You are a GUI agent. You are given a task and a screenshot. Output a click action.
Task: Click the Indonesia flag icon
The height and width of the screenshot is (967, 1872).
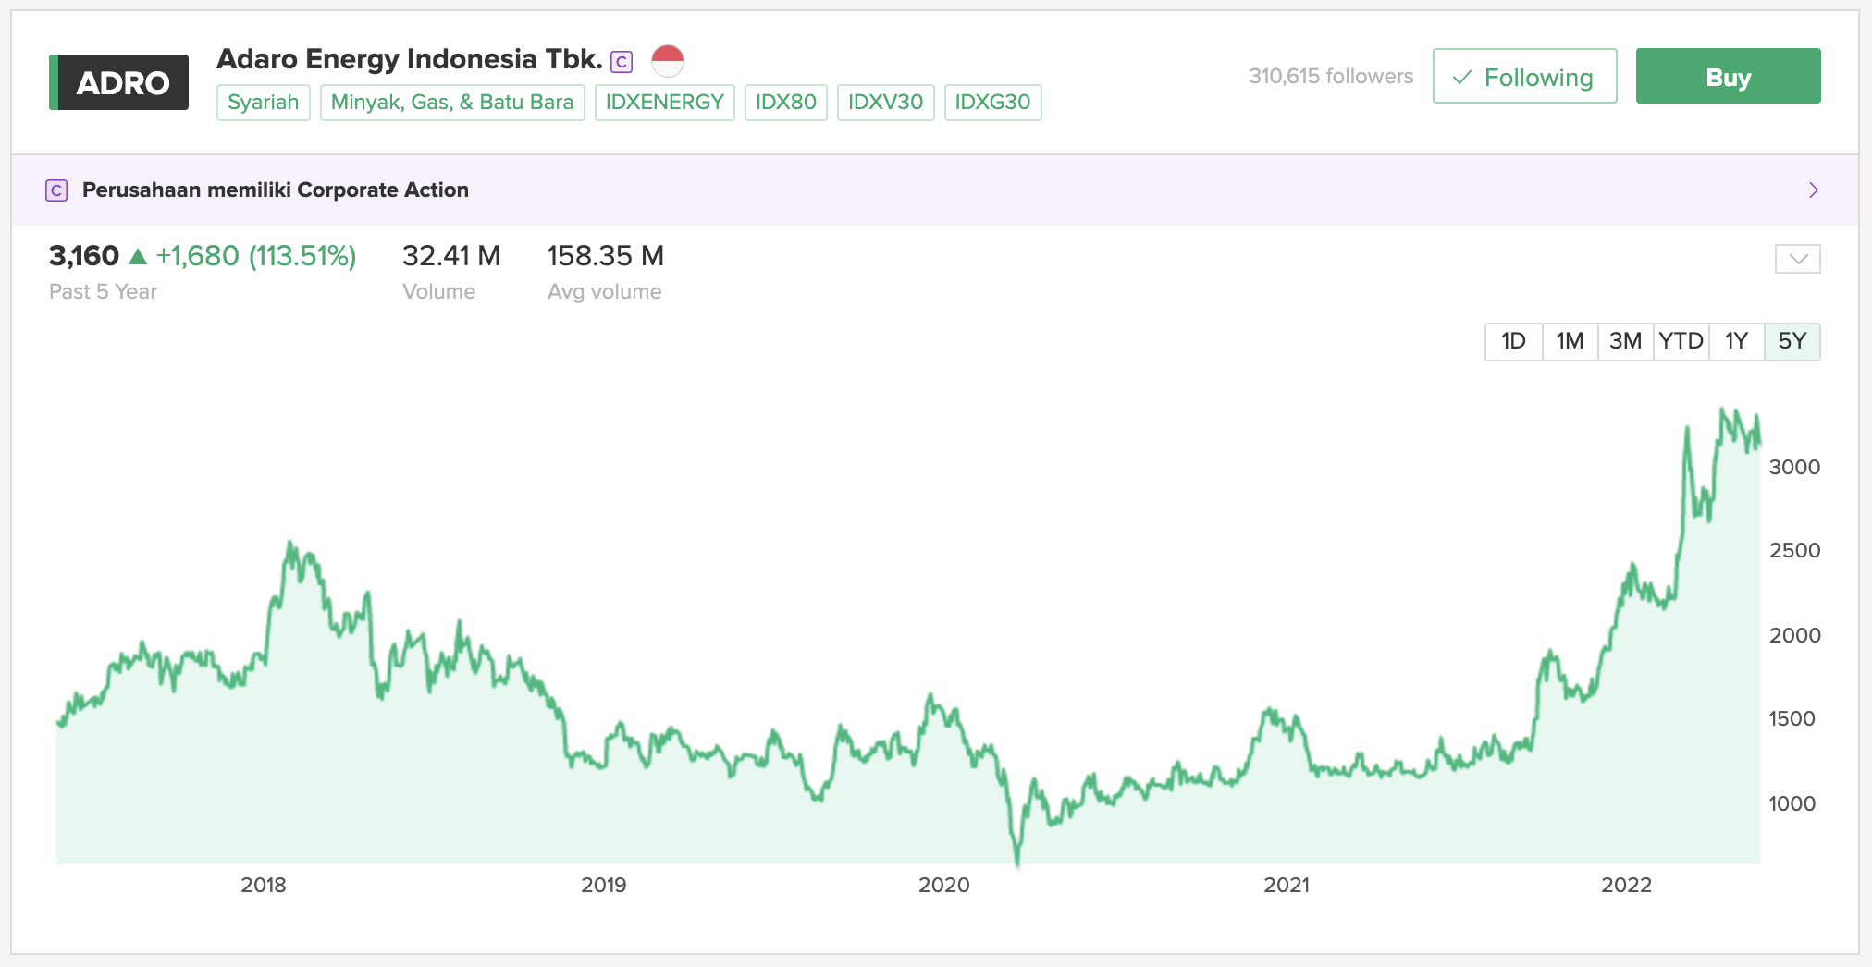(x=668, y=61)
